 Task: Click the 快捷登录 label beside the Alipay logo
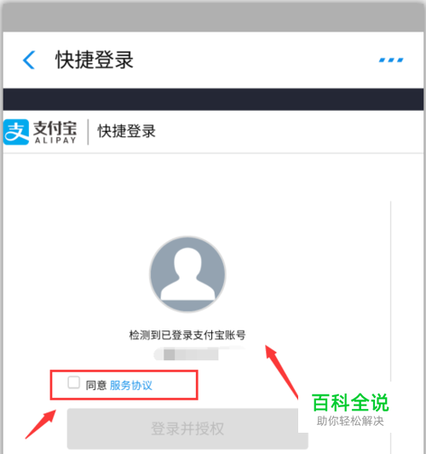127,131
